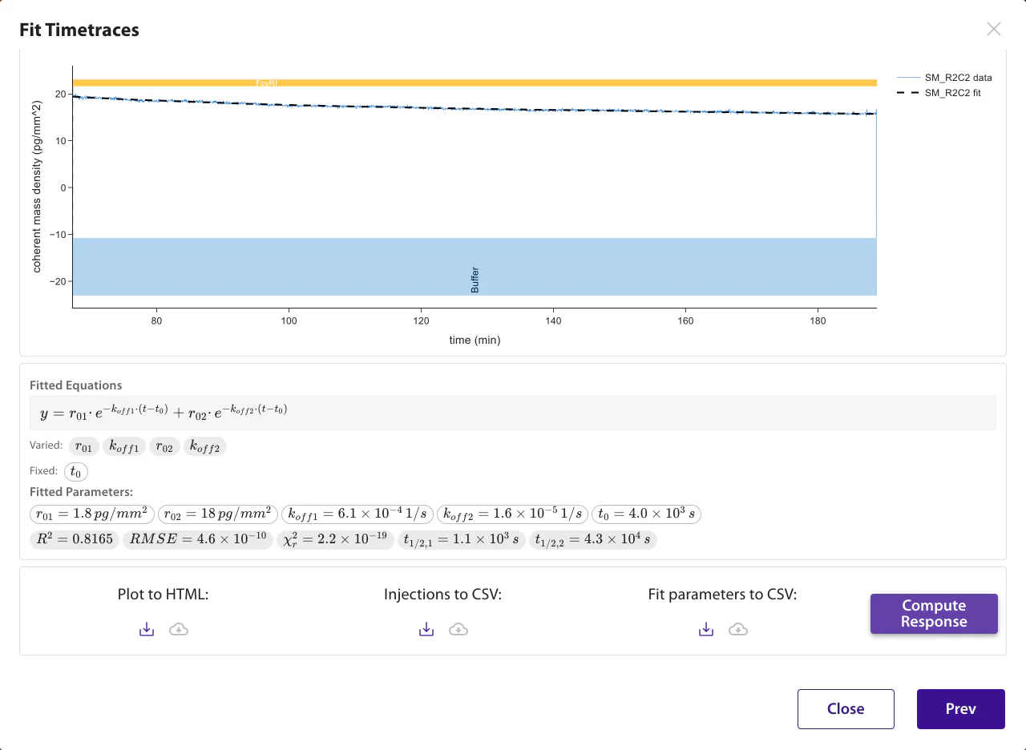The width and height of the screenshot is (1026, 750).
Task: Click the time (min) axis label
Action: 475,340
